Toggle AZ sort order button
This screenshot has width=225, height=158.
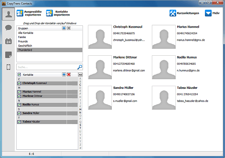point(80,75)
